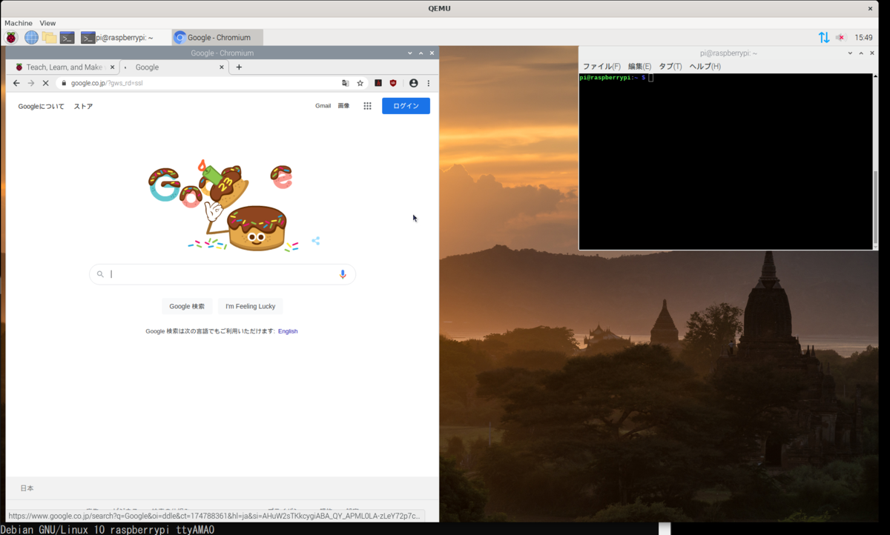The width and height of the screenshot is (890, 535).
Task: Open terminal 'ヘルプ(H)' menu
Action: [705, 66]
